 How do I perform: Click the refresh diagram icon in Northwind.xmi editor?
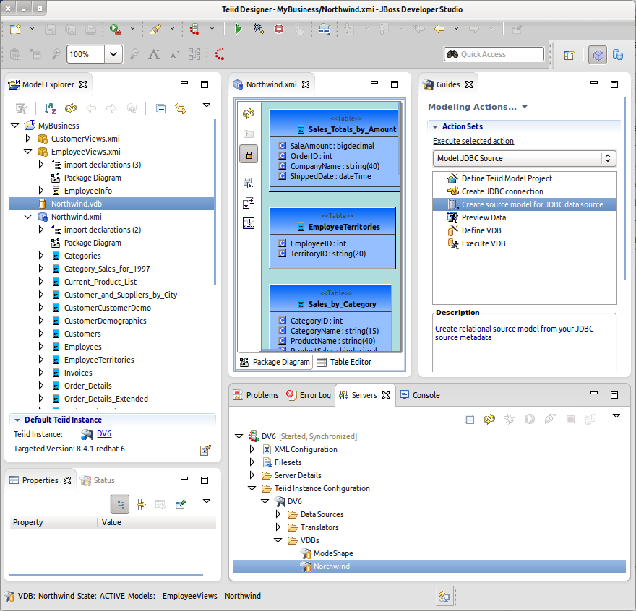pos(248,114)
